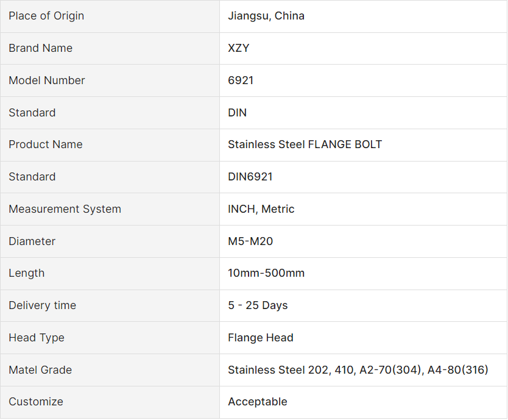The image size is (508, 420).
Task: Select the Jiangsu, China value cell
Action: click(266, 16)
